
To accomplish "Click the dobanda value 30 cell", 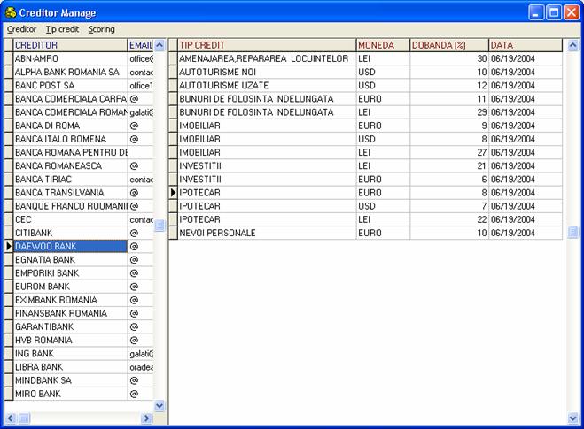I will (x=449, y=58).
